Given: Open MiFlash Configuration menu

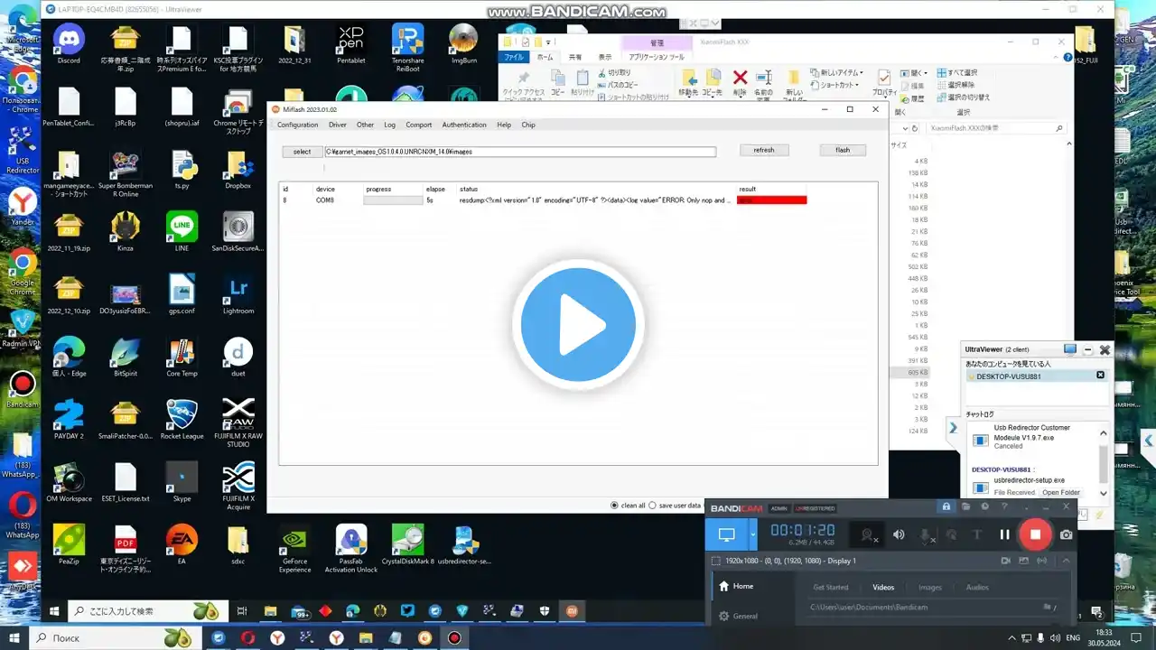Looking at the screenshot, I should pos(297,125).
